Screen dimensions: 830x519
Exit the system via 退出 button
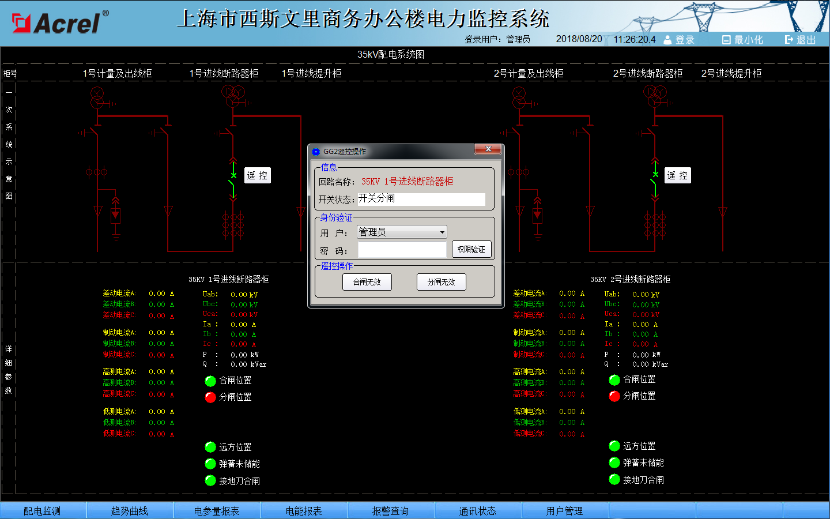coord(800,40)
